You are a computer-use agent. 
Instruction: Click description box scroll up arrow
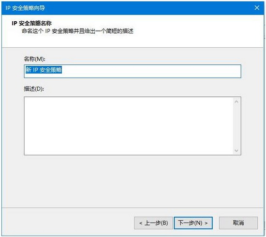236,102
